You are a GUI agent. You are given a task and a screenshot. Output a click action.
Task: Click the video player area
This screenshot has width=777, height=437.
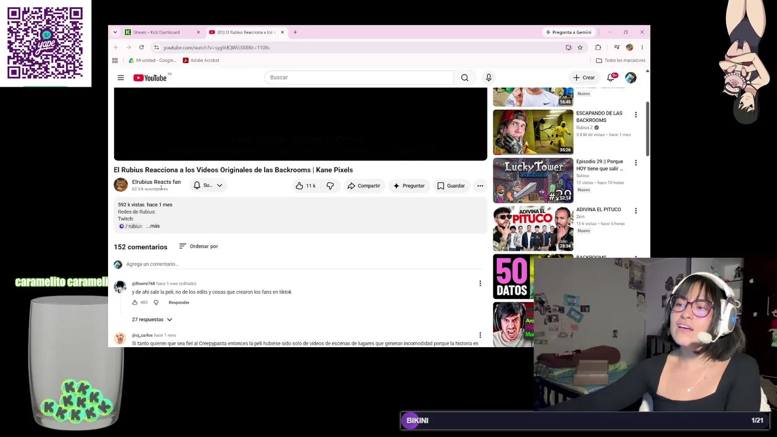300,124
